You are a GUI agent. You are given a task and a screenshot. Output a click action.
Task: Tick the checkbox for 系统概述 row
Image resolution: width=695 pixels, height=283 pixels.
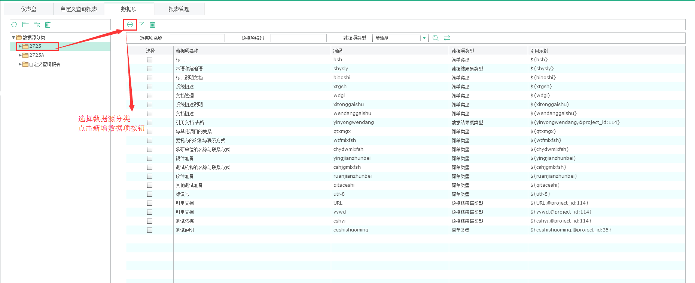pos(150,87)
